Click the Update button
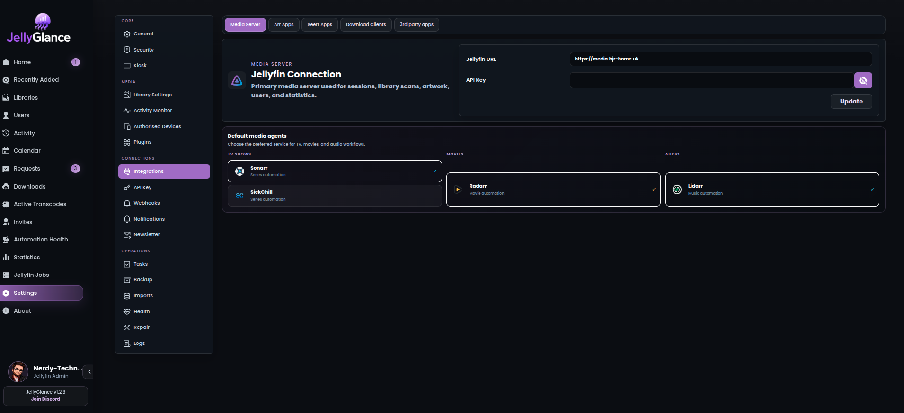This screenshot has width=904, height=413. 851,102
